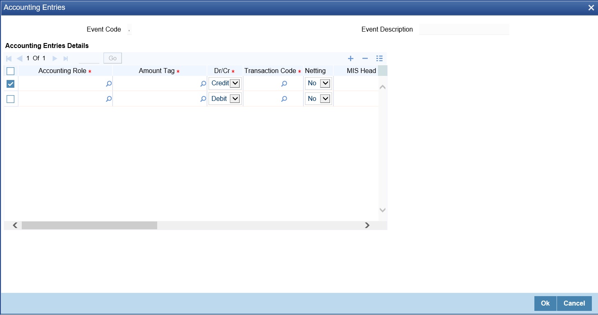Open Accounting Role lookup in Debit row
598x315 pixels.
pyautogui.click(x=109, y=99)
